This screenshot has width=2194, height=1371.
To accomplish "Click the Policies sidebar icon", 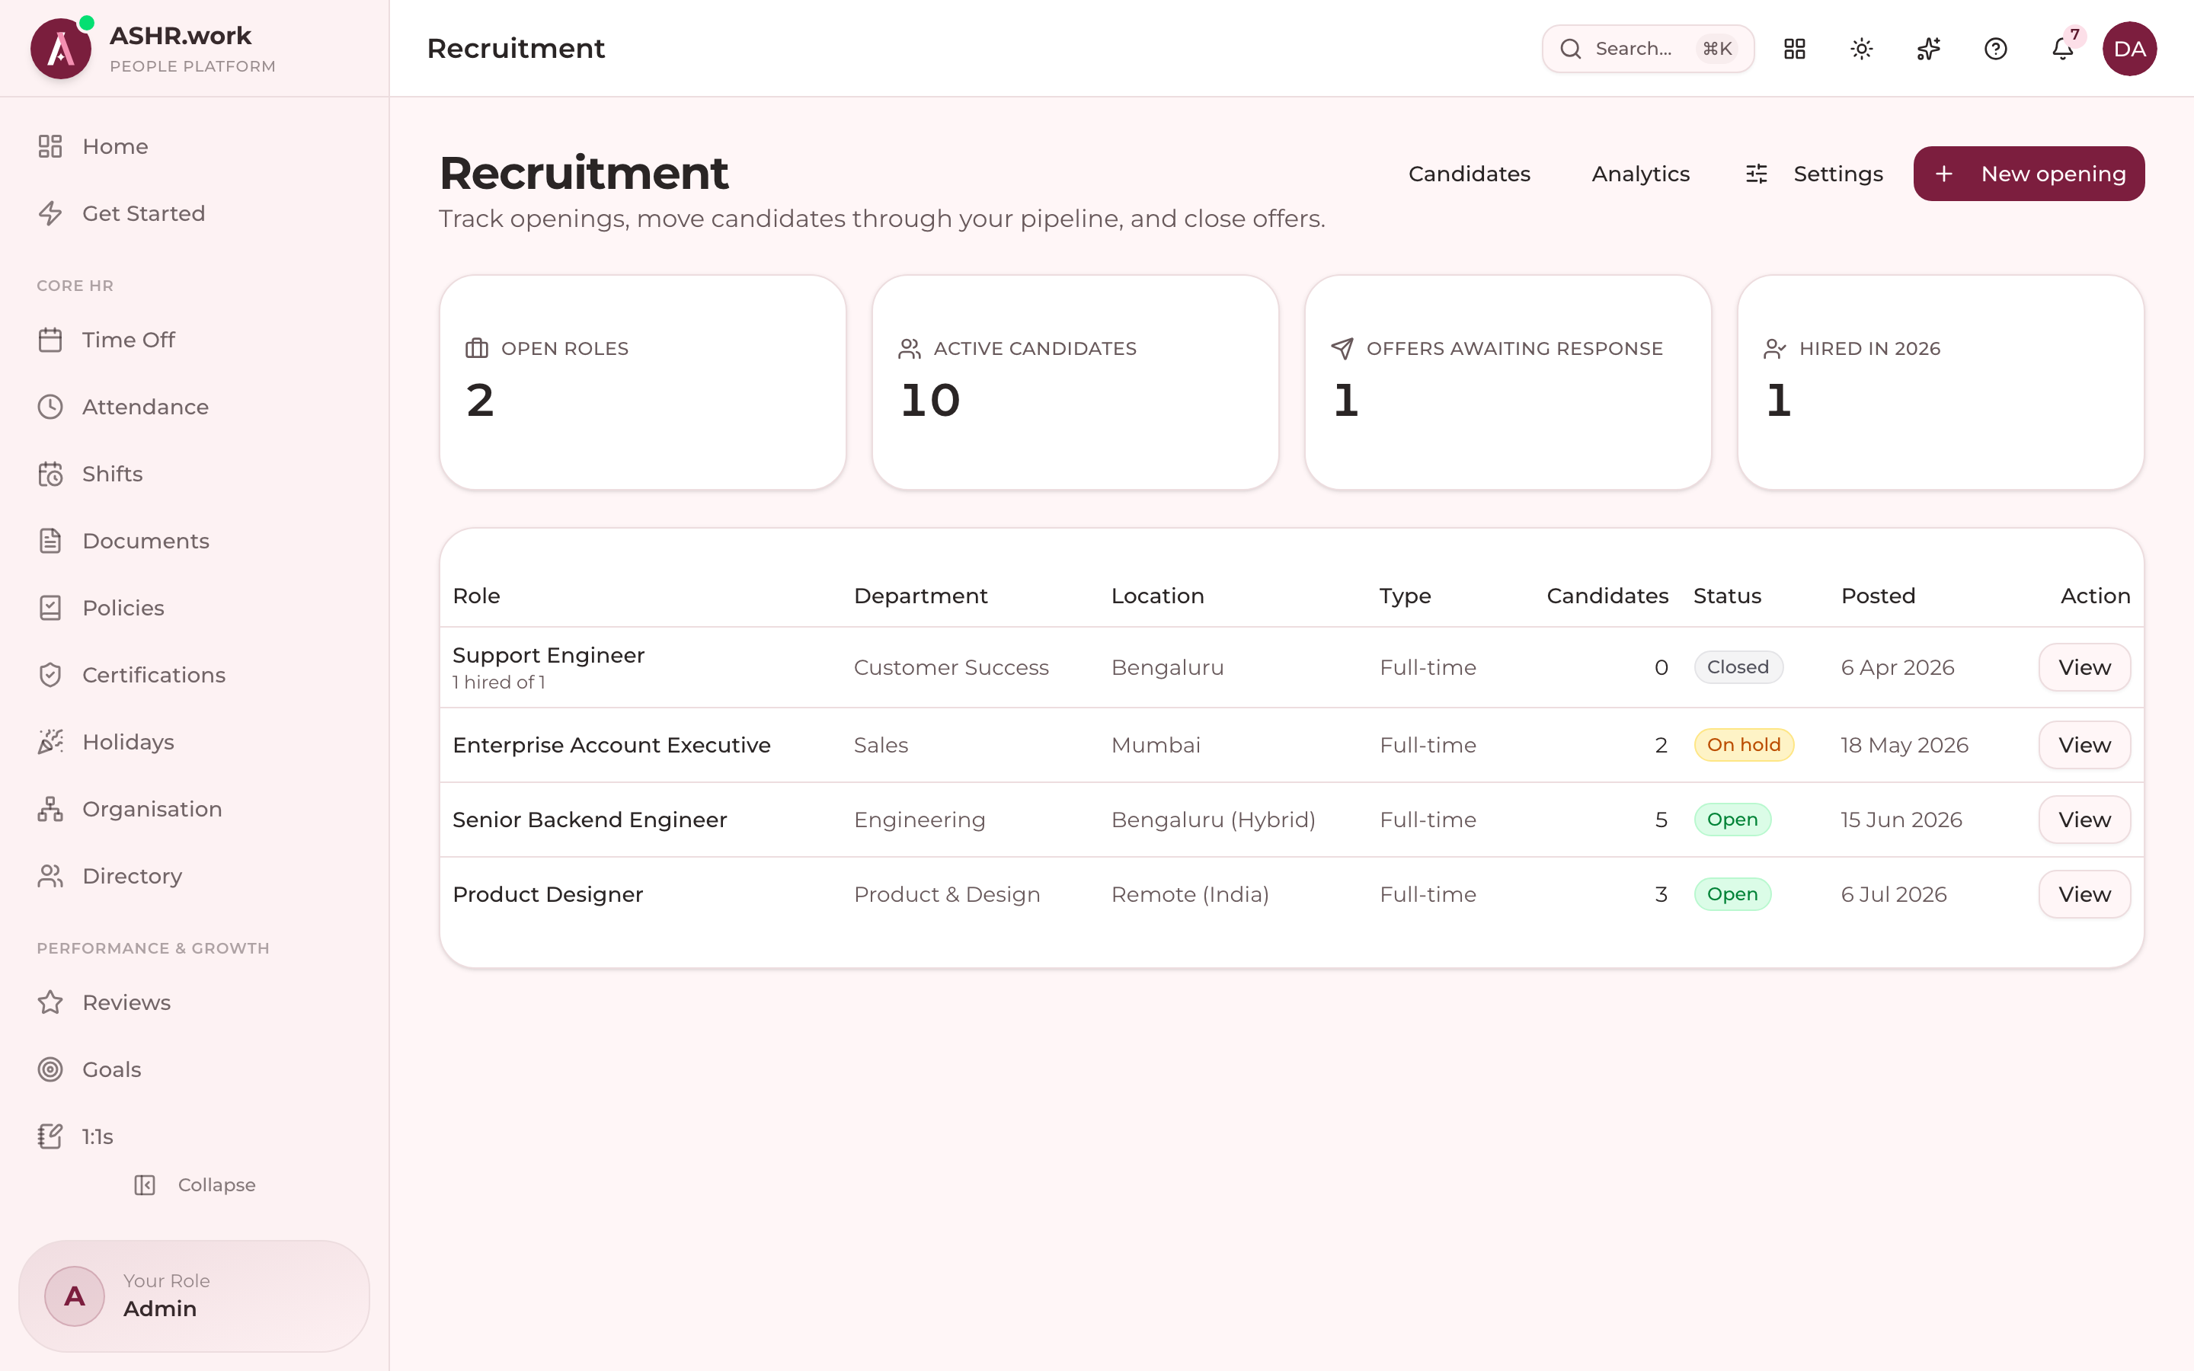I will [50, 609].
